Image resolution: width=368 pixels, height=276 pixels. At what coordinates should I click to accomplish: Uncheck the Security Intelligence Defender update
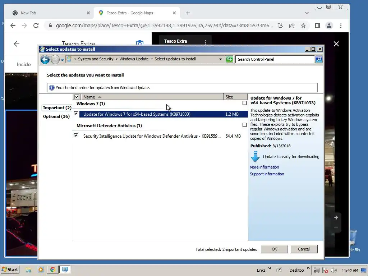(76, 135)
